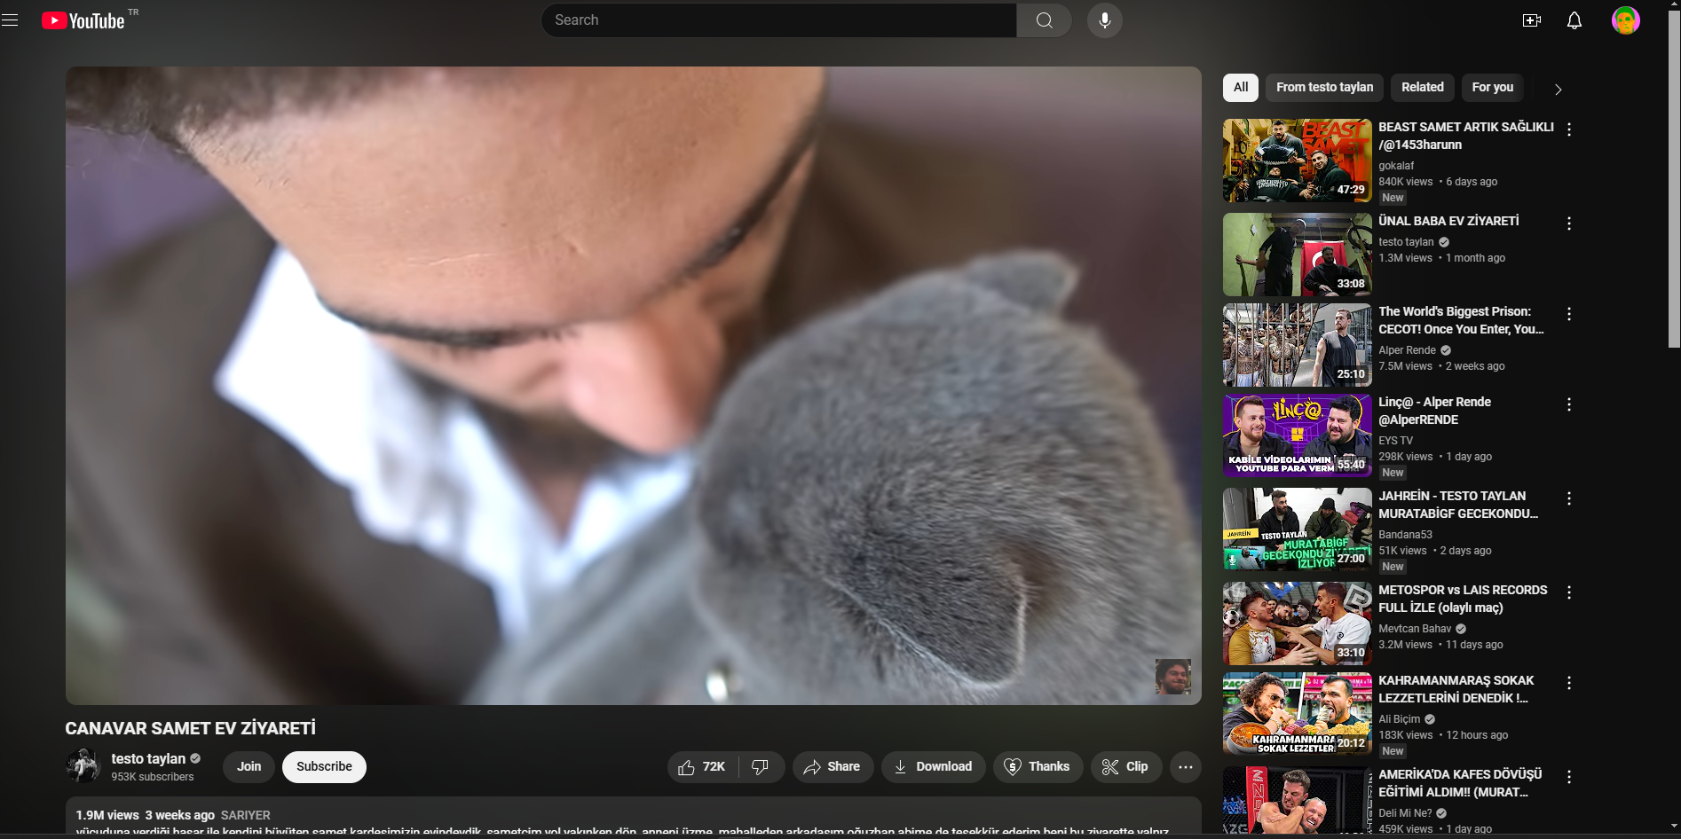Screen dimensions: 1681x839
Task: Open EYS TV channel name
Action: coord(1395,441)
